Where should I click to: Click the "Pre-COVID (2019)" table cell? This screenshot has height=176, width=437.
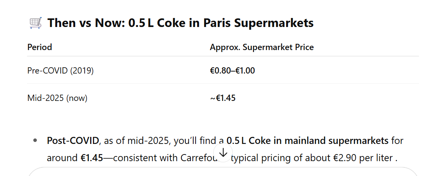pyautogui.click(x=60, y=71)
